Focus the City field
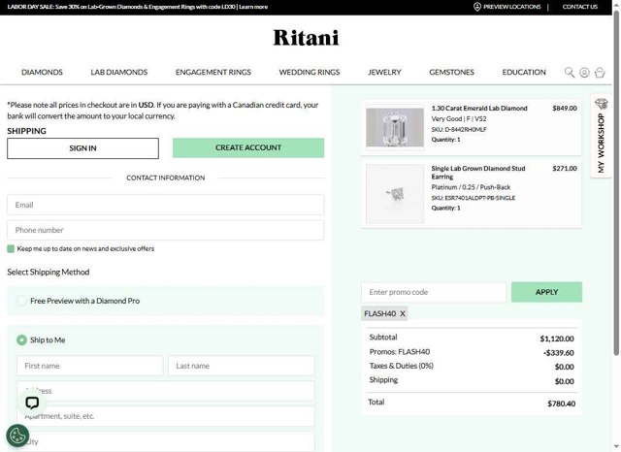 166,441
